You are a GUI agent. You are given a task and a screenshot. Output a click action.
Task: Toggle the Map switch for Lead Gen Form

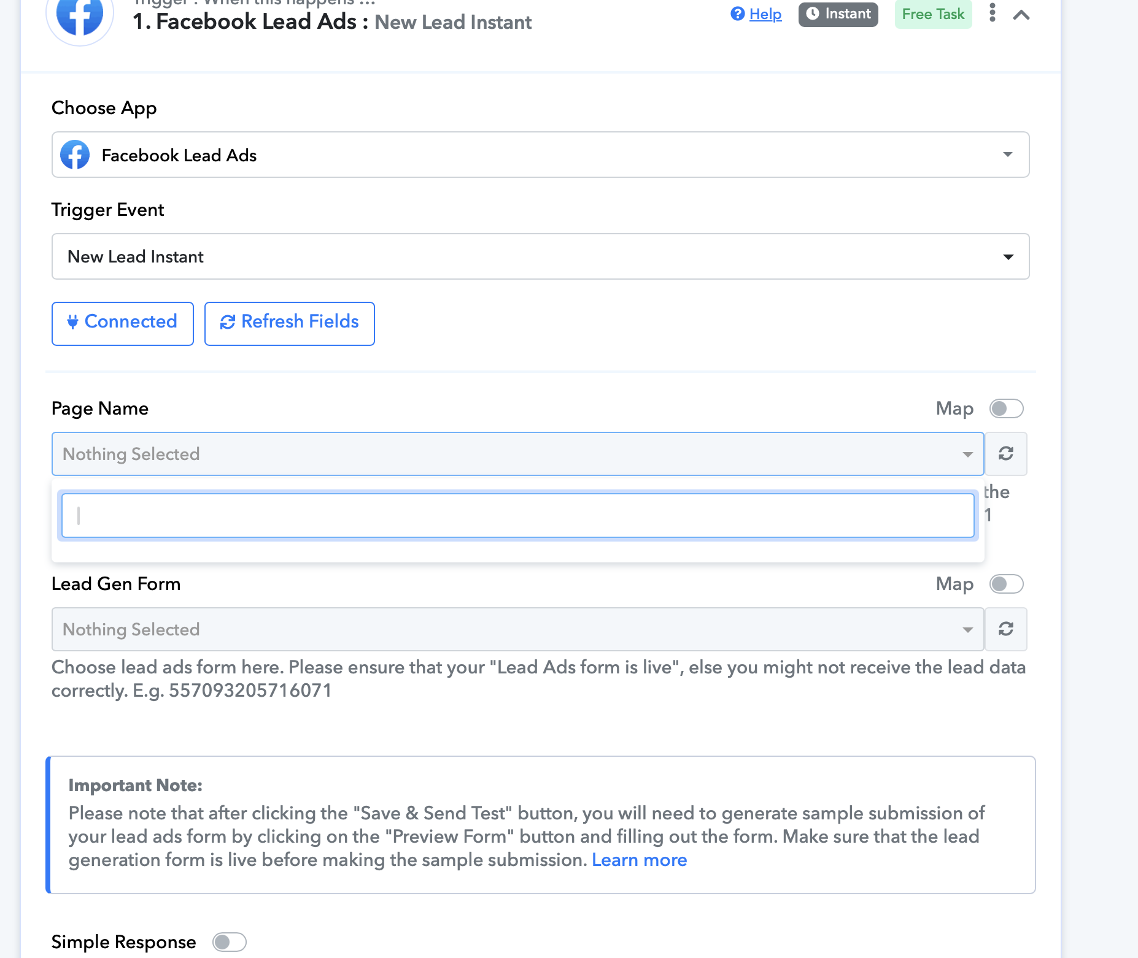1007,584
